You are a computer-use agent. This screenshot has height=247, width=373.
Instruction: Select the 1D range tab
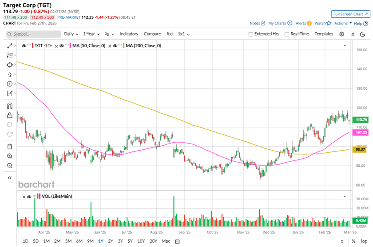(x=26, y=241)
